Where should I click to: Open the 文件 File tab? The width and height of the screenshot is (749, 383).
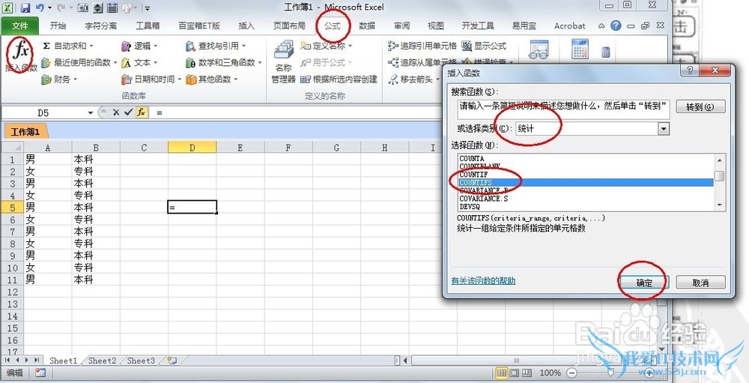point(20,25)
